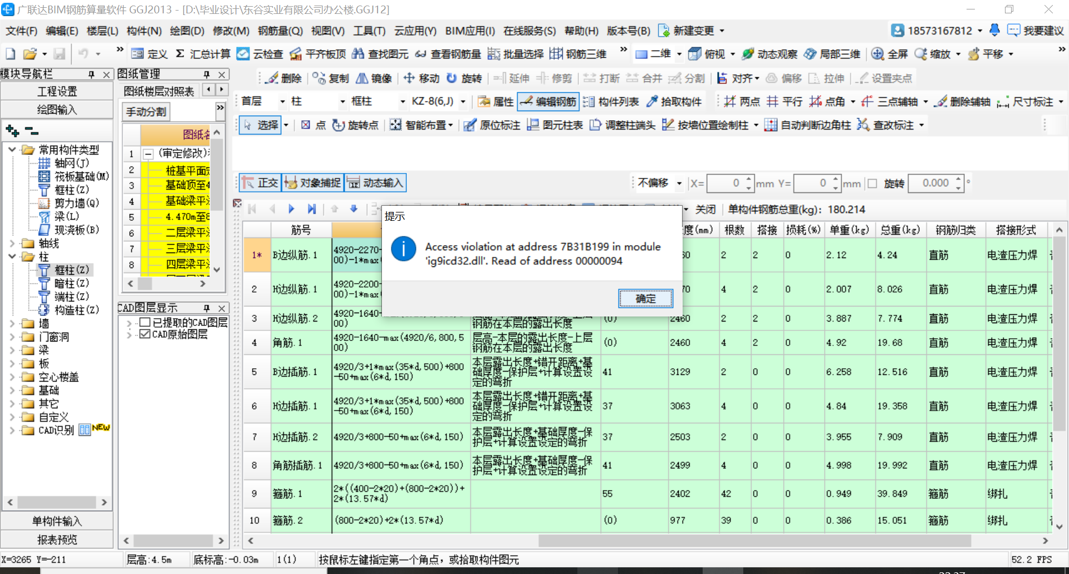Click 智能布置 smart placement tool
The width and height of the screenshot is (1069, 574).
click(421, 125)
